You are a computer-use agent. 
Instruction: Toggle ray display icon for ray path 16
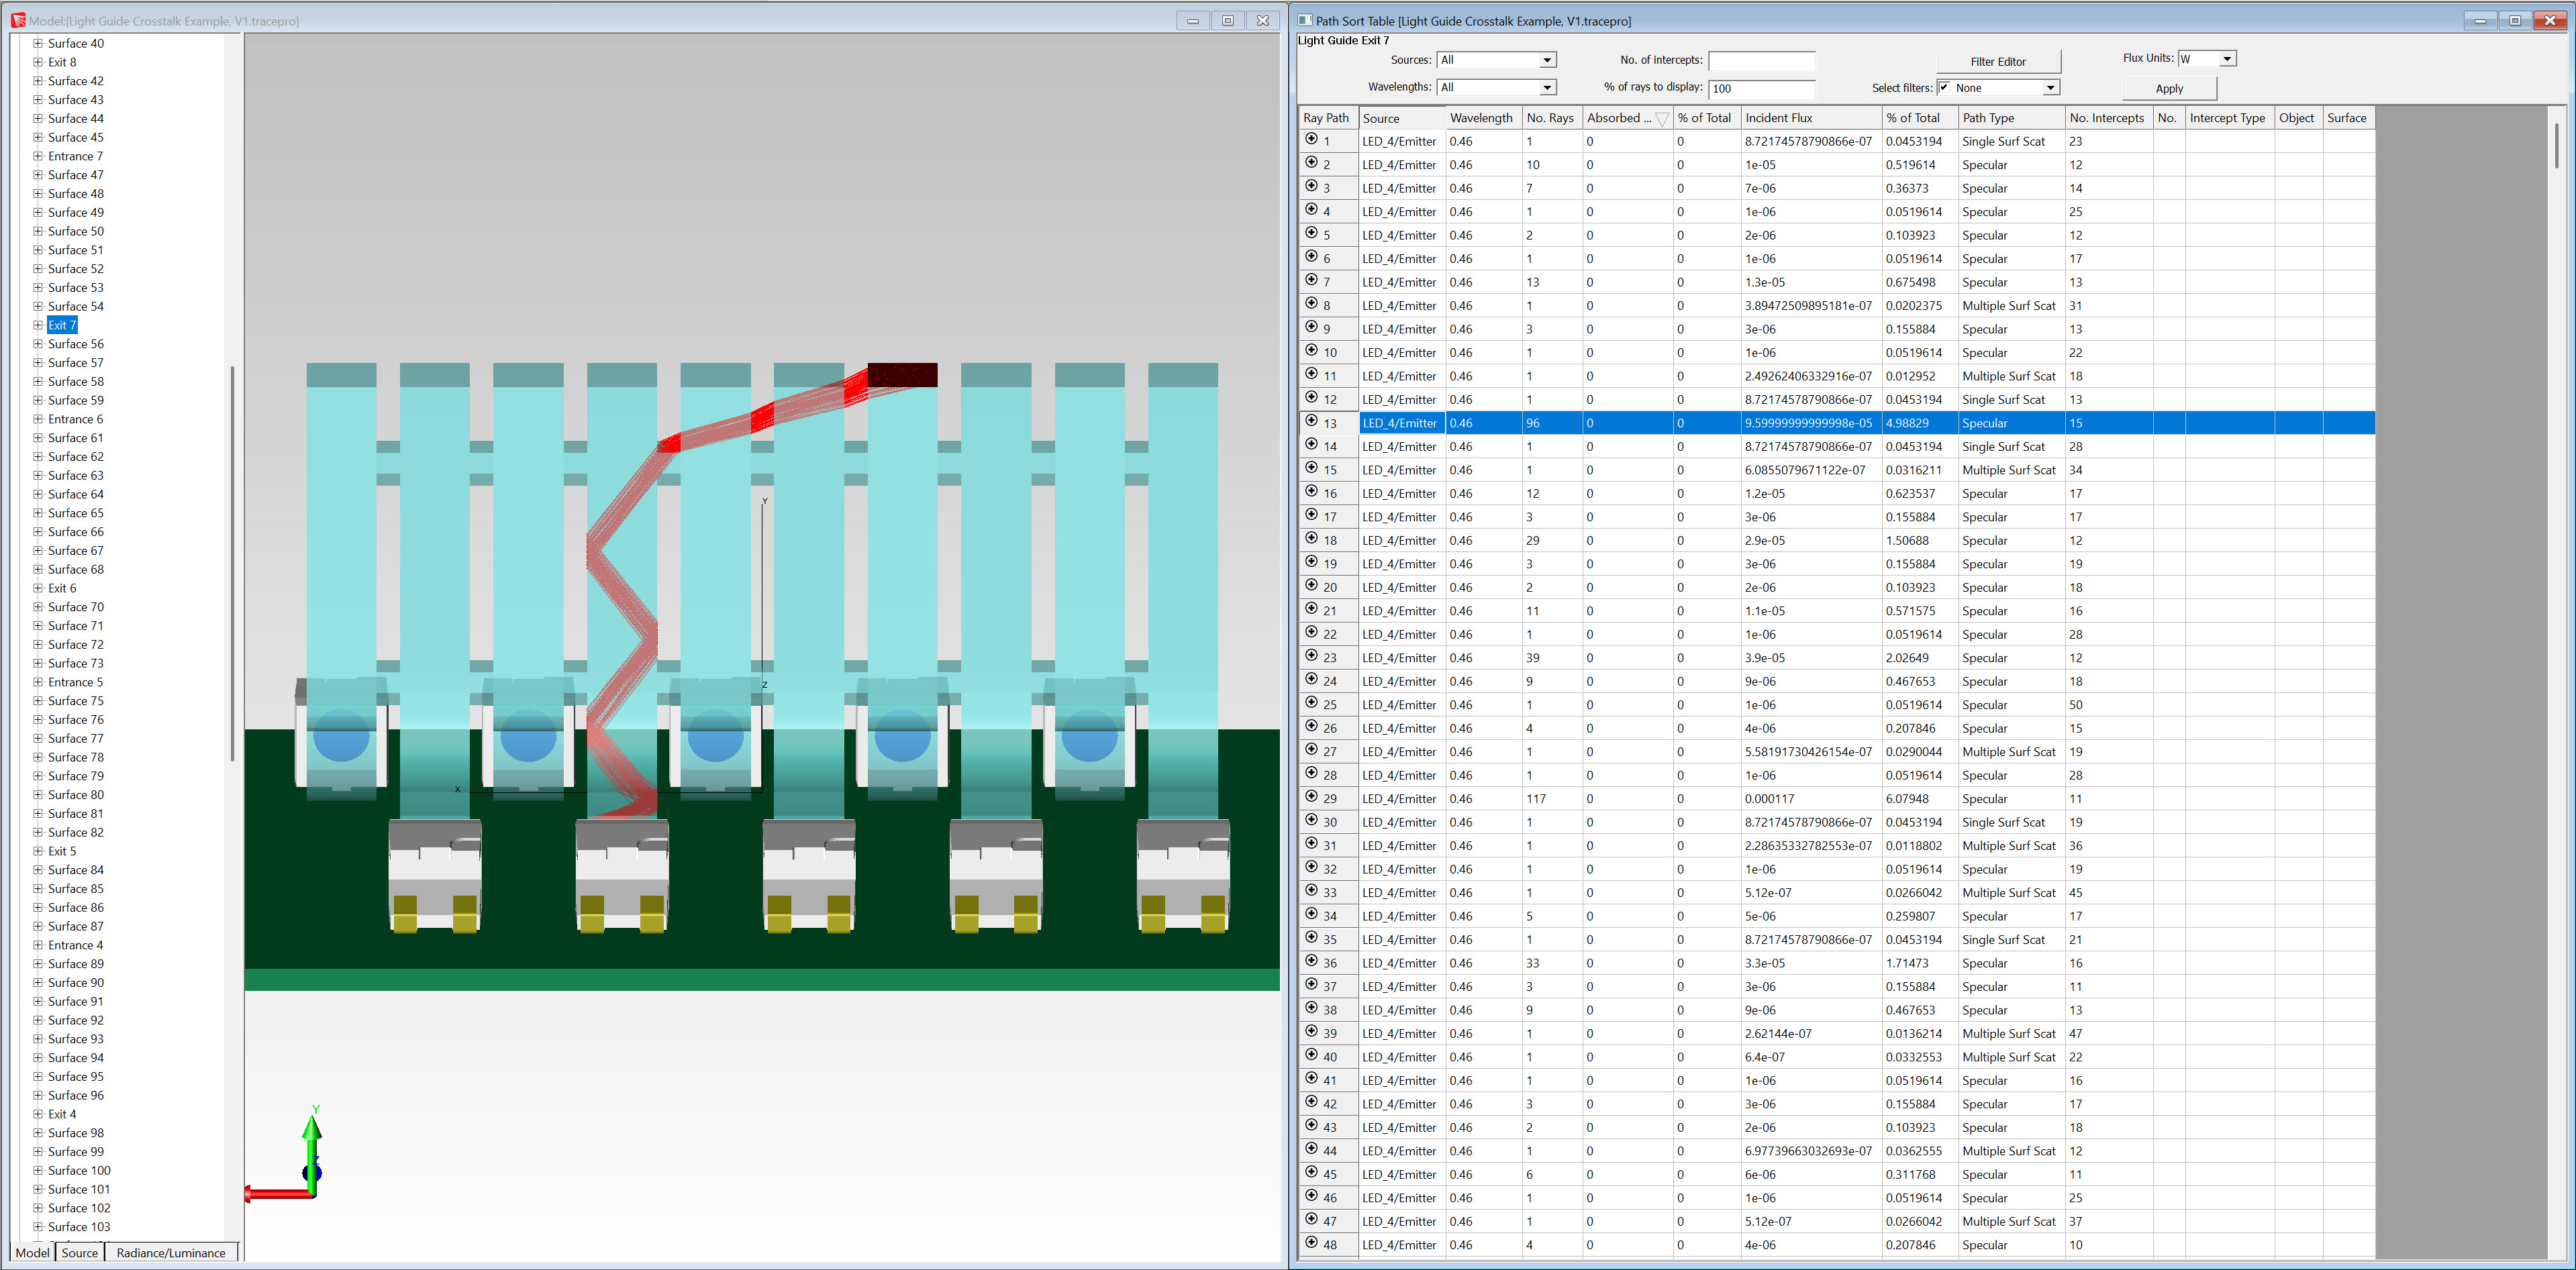point(1311,492)
